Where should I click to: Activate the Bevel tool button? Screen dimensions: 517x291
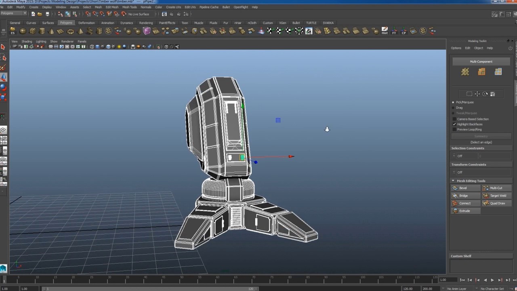pos(466,188)
